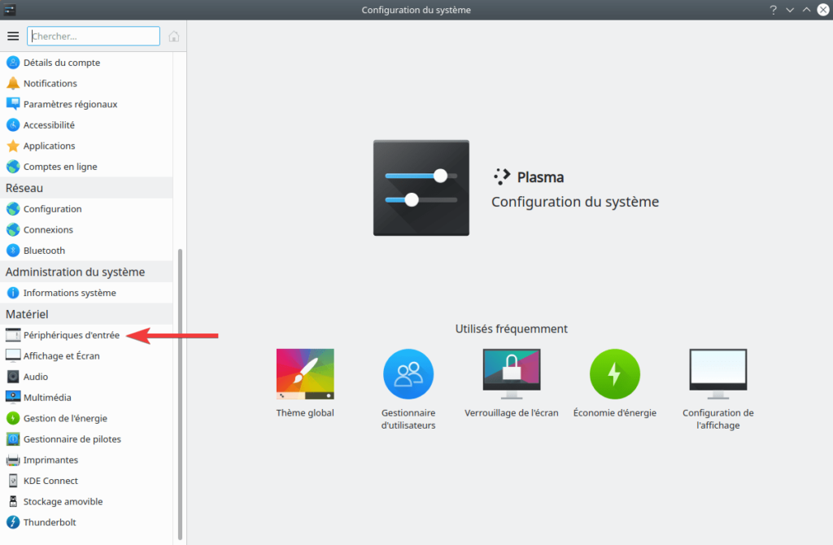This screenshot has height=545, width=833.
Task: Select KDE Connect icon
Action: [x=13, y=481]
